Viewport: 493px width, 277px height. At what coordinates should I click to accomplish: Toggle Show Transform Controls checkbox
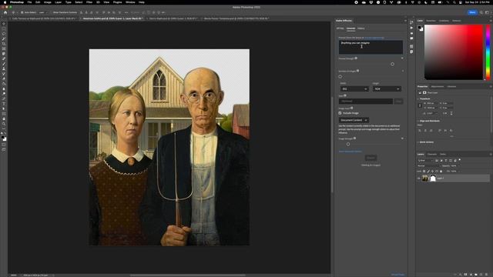click(x=51, y=12)
